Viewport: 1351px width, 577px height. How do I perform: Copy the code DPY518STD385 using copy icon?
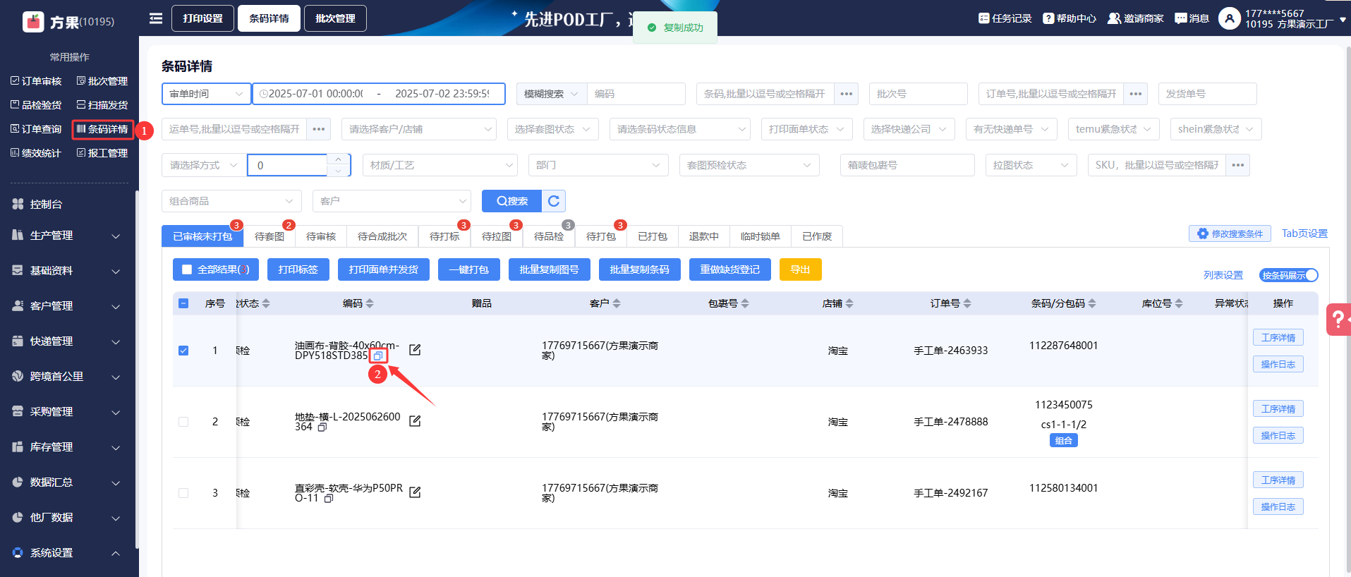pos(378,356)
